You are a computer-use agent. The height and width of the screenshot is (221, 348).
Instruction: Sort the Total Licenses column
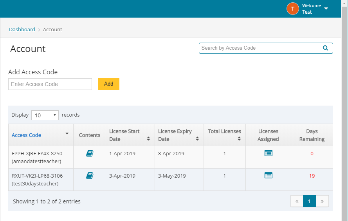239,138
